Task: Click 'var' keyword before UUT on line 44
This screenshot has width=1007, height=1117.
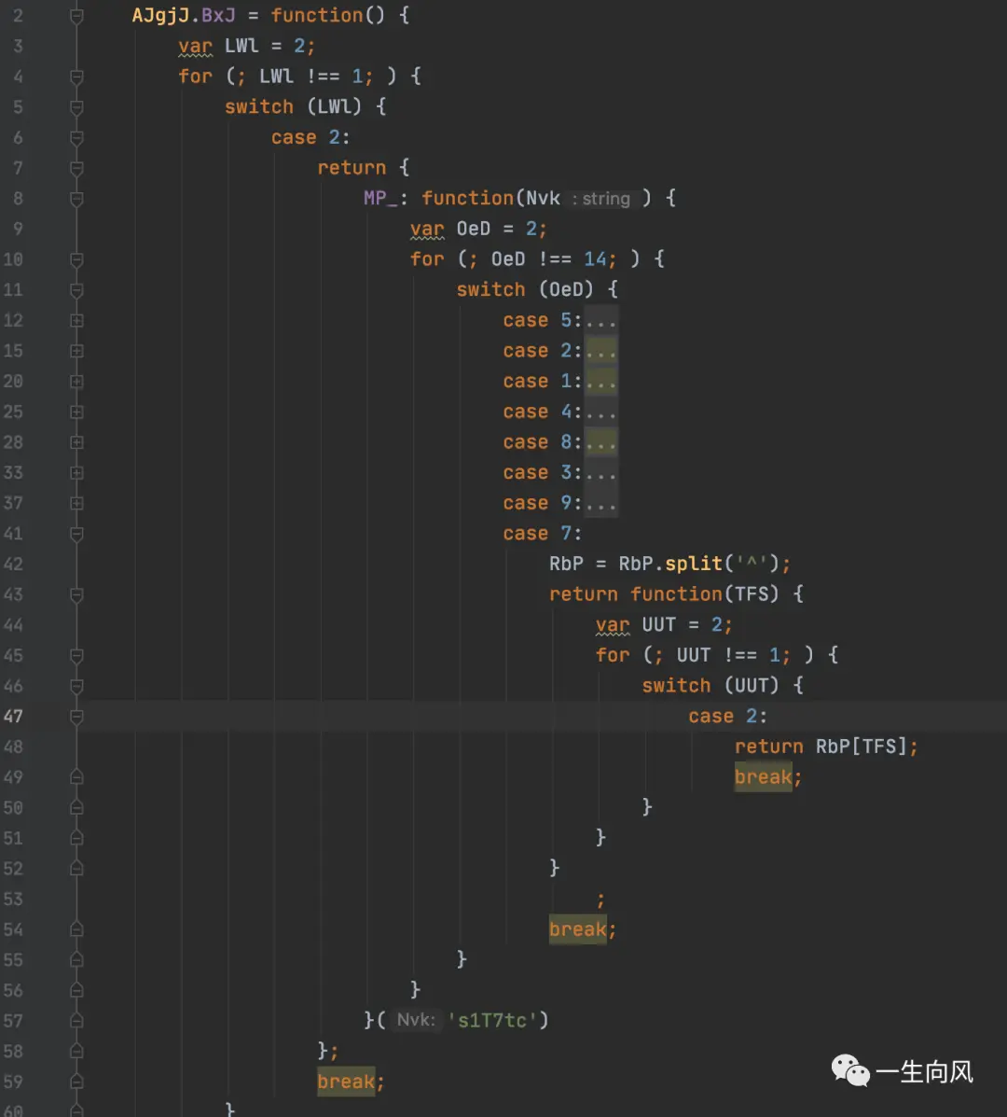Action: [x=613, y=625]
